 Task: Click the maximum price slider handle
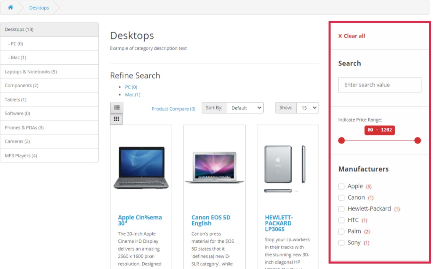point(418,141)
